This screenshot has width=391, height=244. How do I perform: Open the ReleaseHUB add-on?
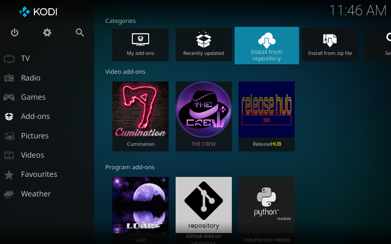[x=267, y=116]
